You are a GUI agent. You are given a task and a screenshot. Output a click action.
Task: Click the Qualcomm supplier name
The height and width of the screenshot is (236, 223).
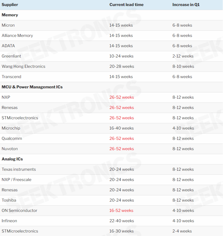pyautogui.click(x=12, y=139)
